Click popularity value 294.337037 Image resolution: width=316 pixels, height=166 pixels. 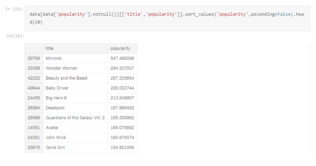click(123, 68)
